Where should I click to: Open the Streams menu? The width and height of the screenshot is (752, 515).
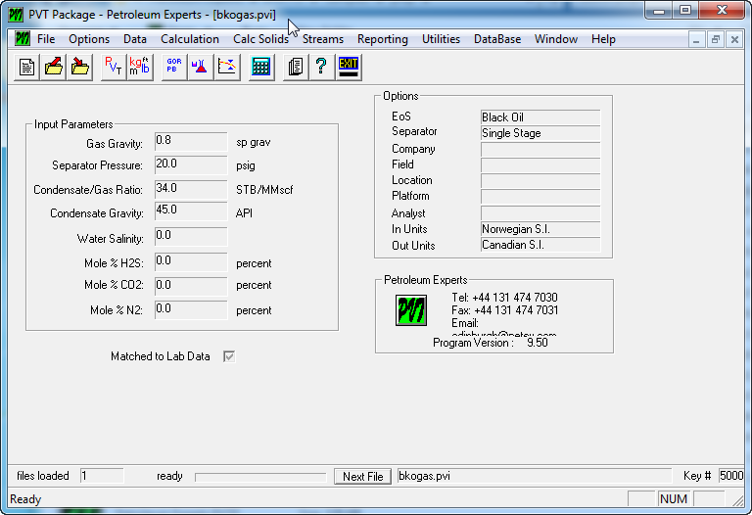[x=323, y=39]
